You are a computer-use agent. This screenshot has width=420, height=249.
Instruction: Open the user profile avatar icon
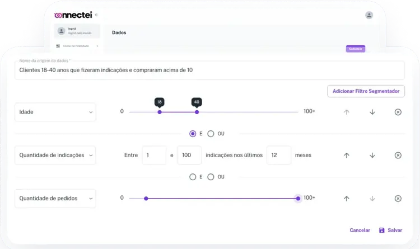(369, 16)
